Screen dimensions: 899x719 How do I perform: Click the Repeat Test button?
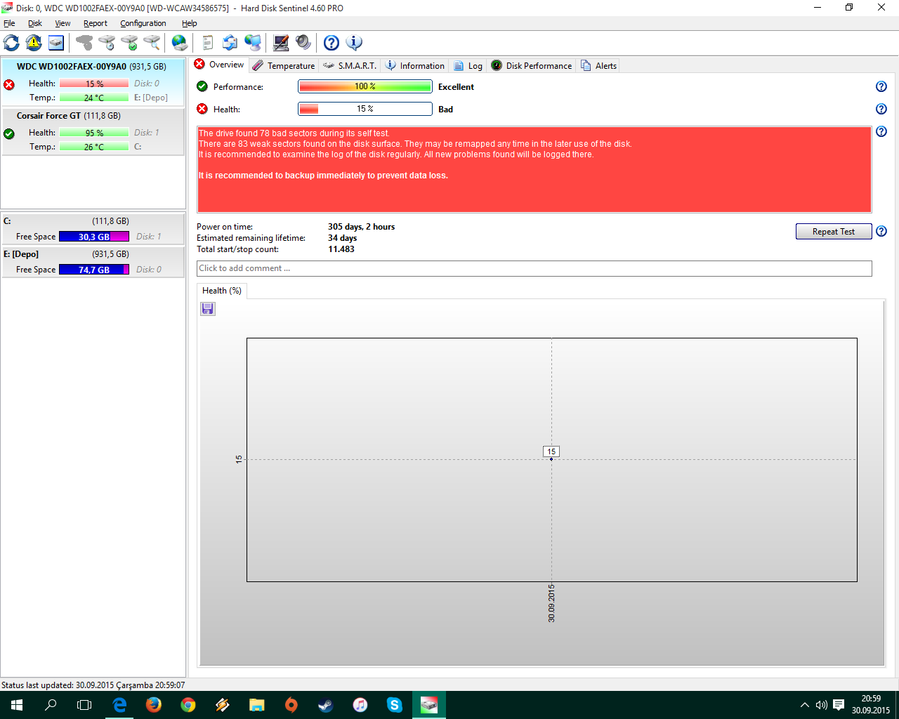tap(834, 232)
